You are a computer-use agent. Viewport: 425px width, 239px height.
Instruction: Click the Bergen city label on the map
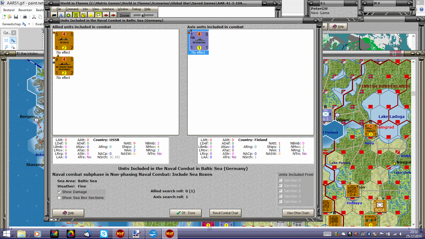point(27,117)
